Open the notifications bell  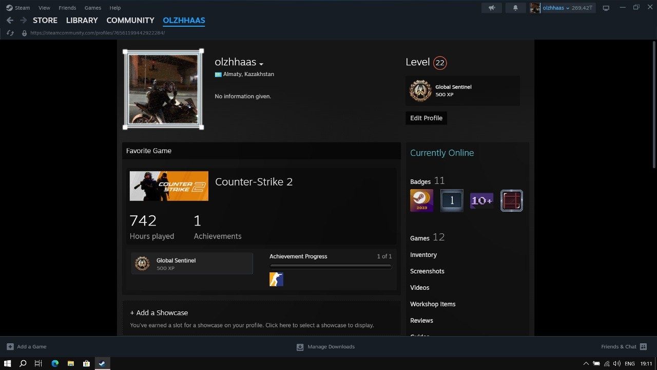(x=515, y=8)
